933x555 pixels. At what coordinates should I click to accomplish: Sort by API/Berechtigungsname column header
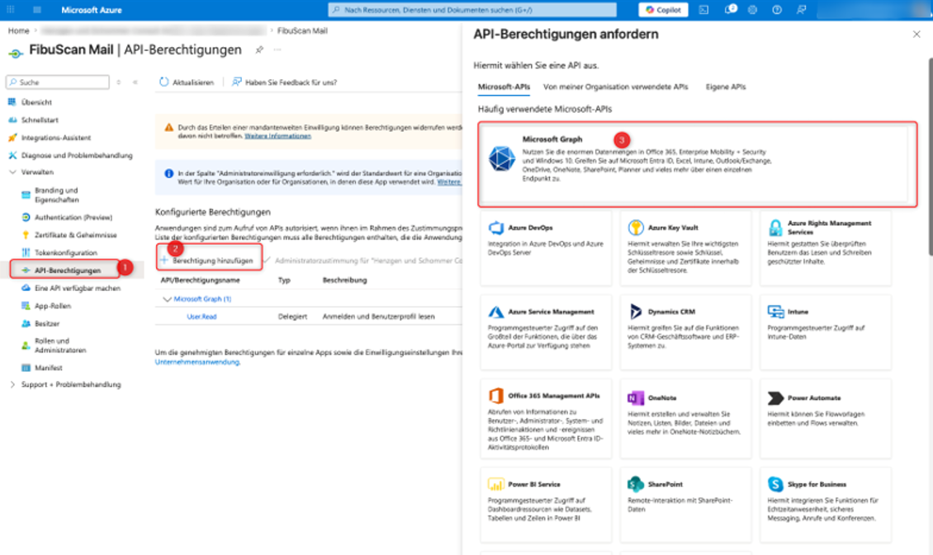[x=200, y=280]
